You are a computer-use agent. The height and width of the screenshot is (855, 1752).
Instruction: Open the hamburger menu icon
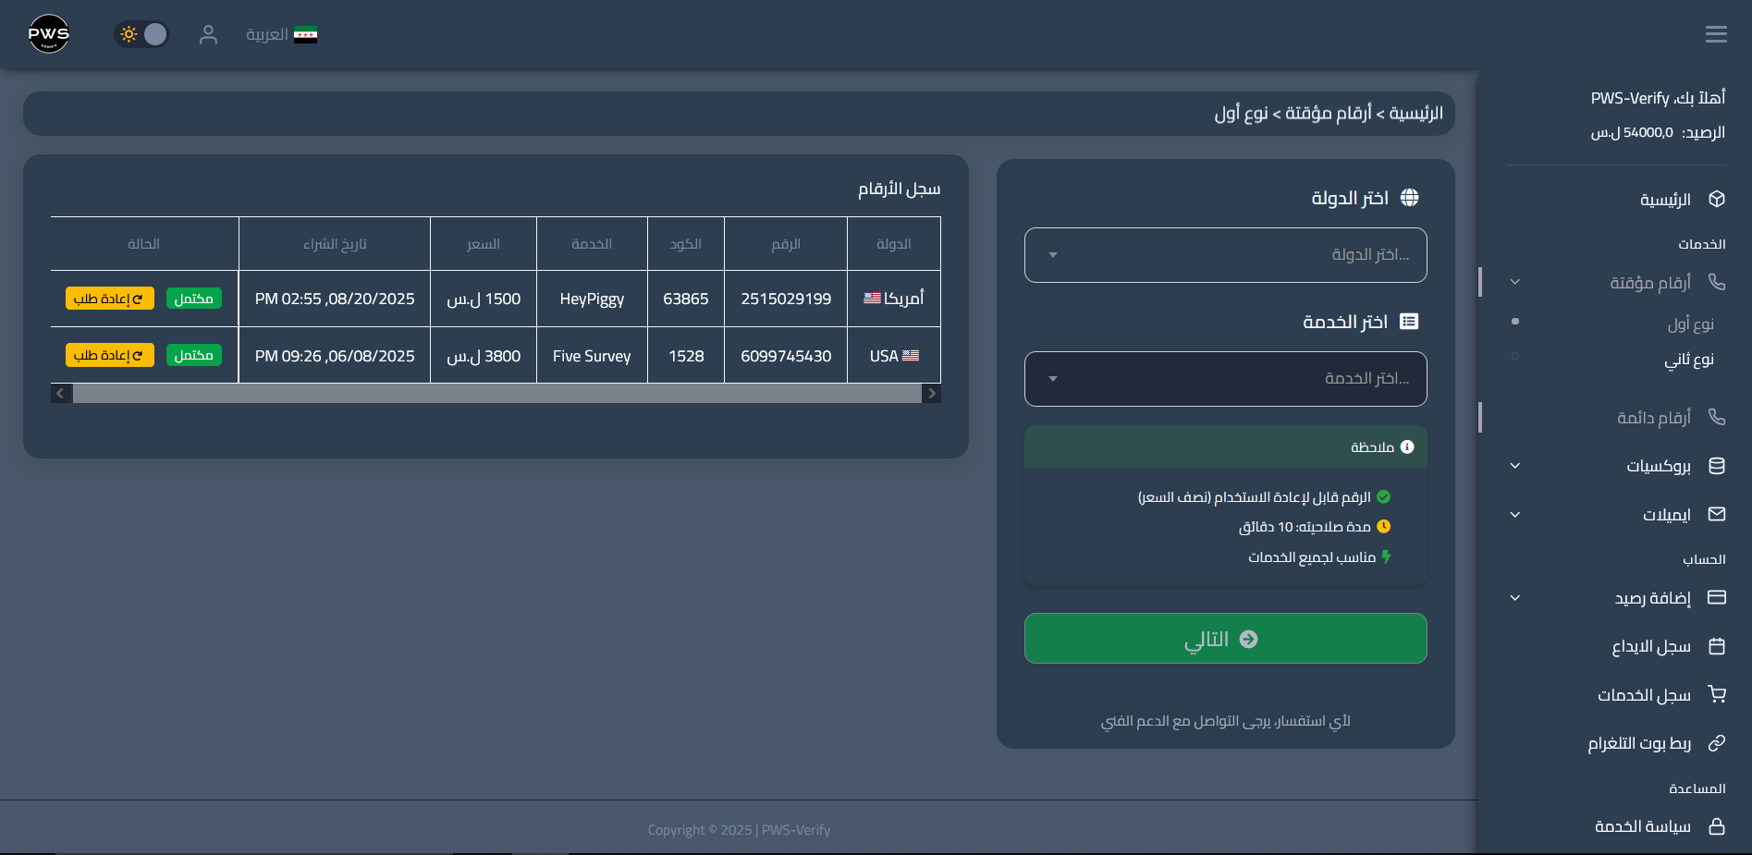(x=1716, y=33)
